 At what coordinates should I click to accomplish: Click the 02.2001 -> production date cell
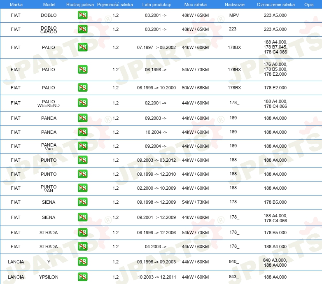pos(156,103)
